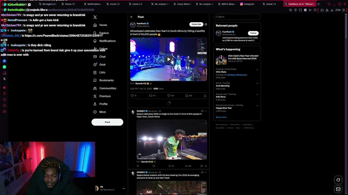Open WhatsApp in the browser sidebar

pos(4,67)
